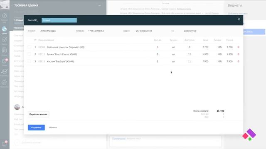This screenshot has width=266, height=149.
Task: Open the order status dropdown Новый
Action: click(x=59, y=20)
